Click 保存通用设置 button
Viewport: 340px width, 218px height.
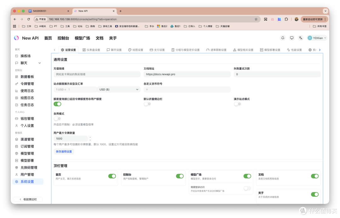64,152
